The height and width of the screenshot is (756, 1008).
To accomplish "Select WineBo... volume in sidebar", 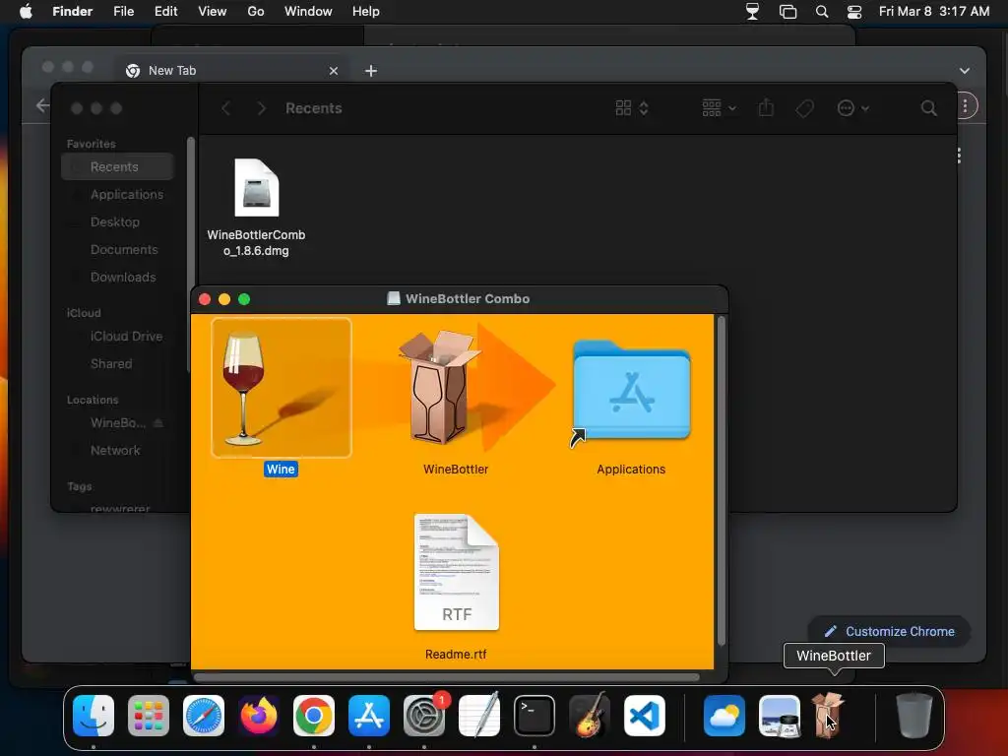I will pos(118,423).
